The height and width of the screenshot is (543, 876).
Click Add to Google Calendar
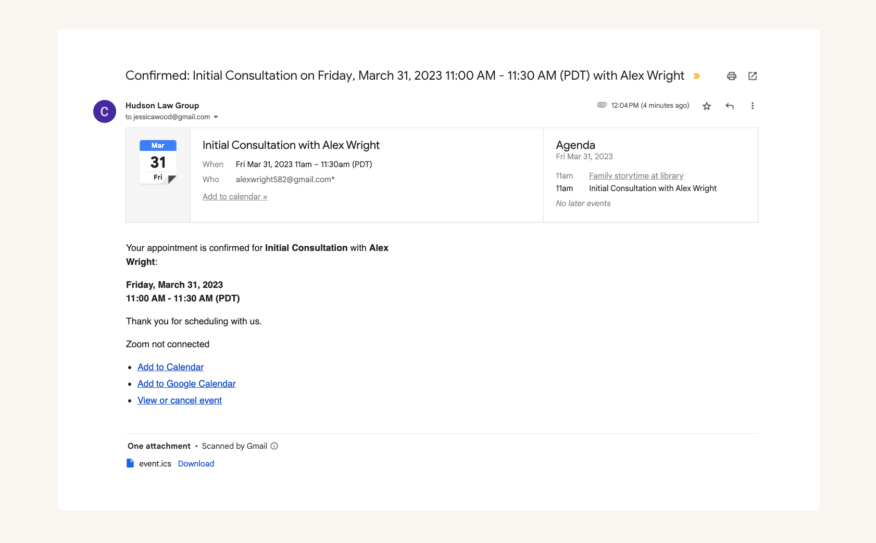(186, 384)
